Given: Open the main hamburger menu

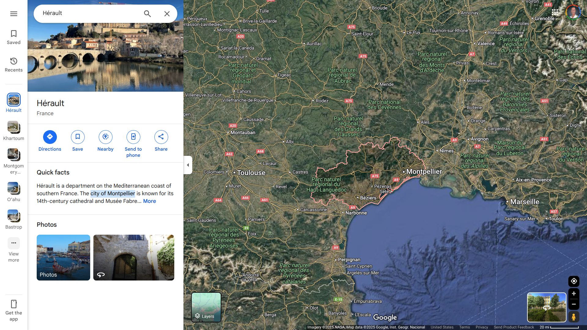Looking at the screenshot, I should point(14,14).
